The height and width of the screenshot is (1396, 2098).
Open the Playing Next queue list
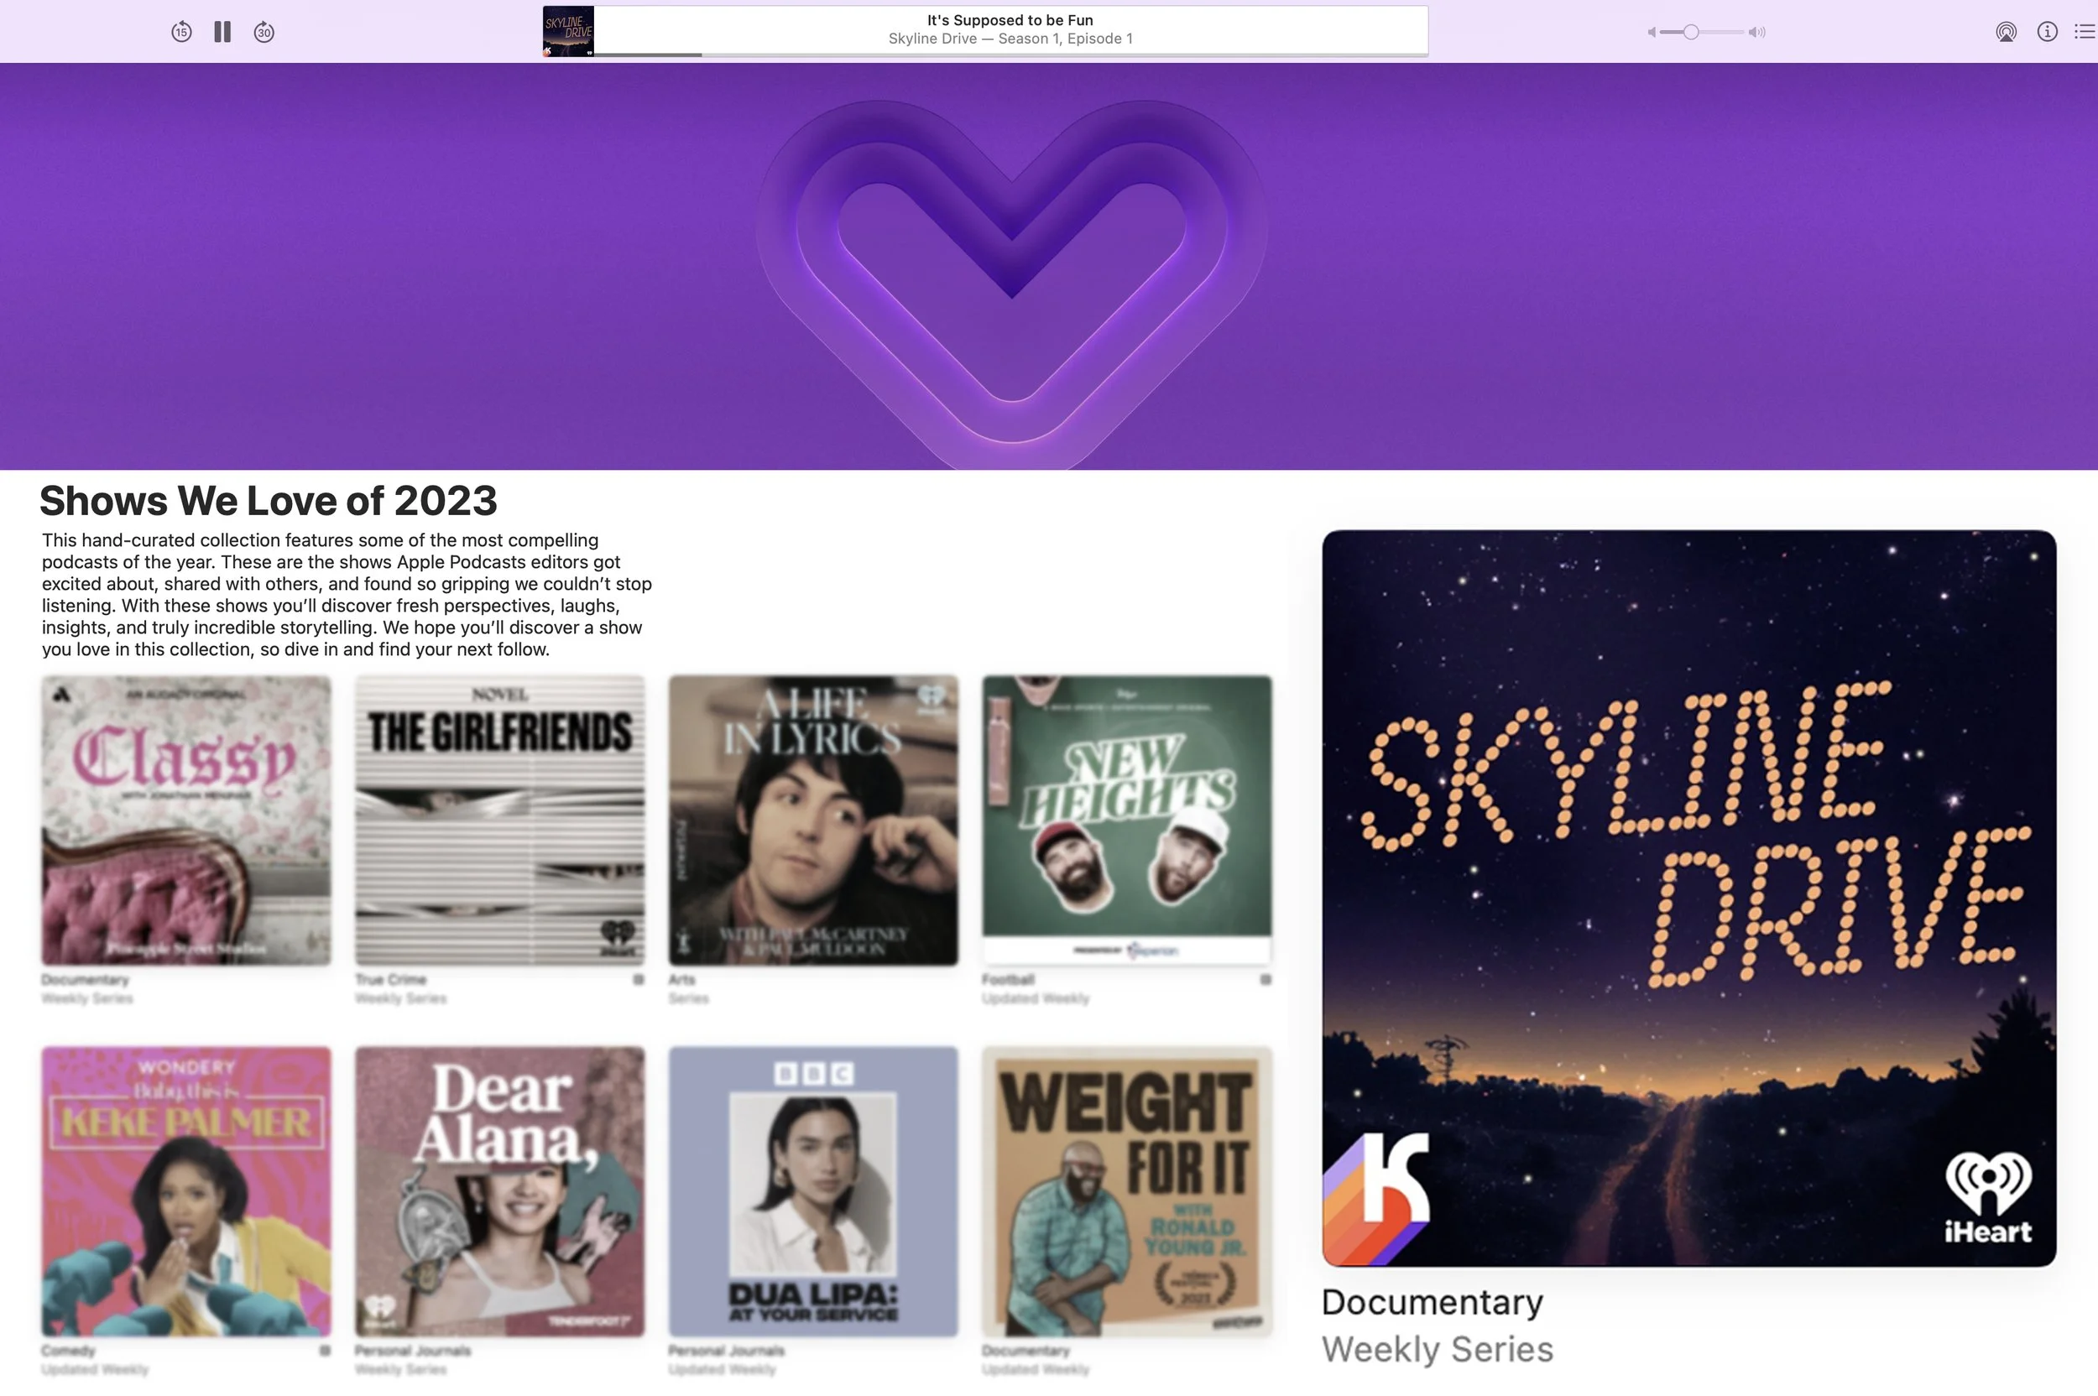point(2085,32)
